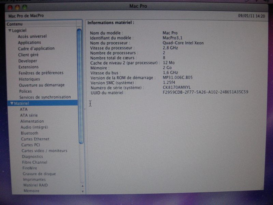
Task: Select Mémoire at the sidebar bottom
Action: coord(31,191)
